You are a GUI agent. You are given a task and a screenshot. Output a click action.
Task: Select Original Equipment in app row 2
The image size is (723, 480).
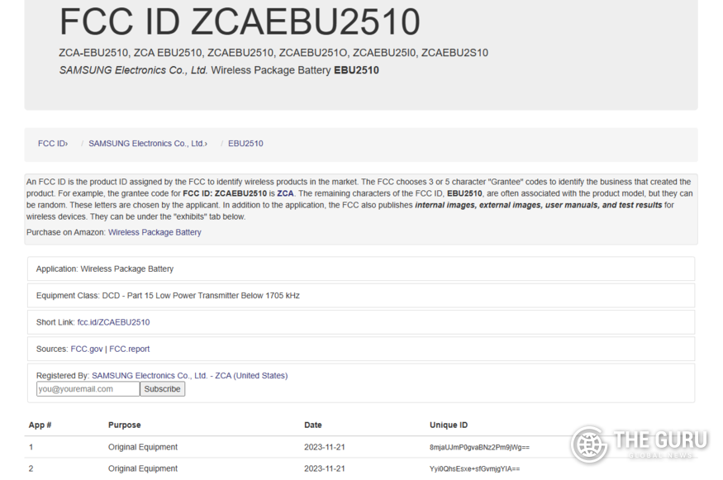(x=143, y=468)
